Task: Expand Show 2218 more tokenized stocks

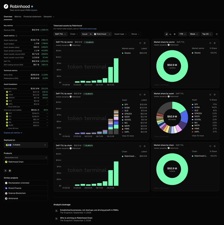Action: pyautogui.click(x=13, y=107)
